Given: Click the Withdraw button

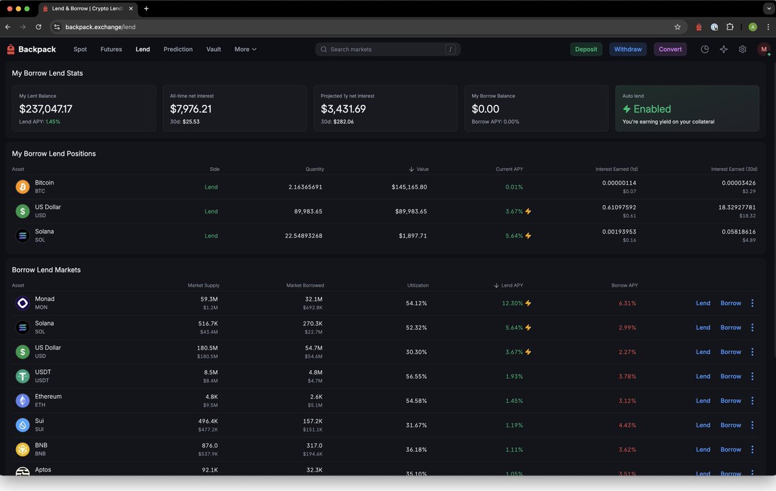Looking at the screenshot, I should (x=628, y=49).
